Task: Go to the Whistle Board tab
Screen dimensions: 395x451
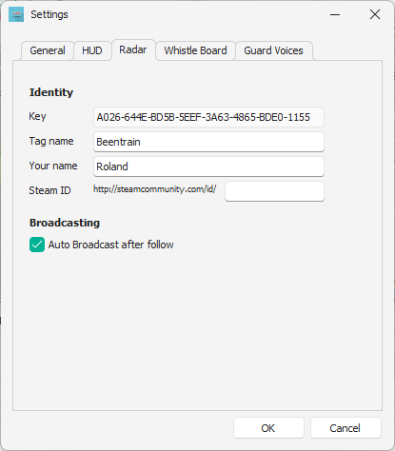Action: 195,50
